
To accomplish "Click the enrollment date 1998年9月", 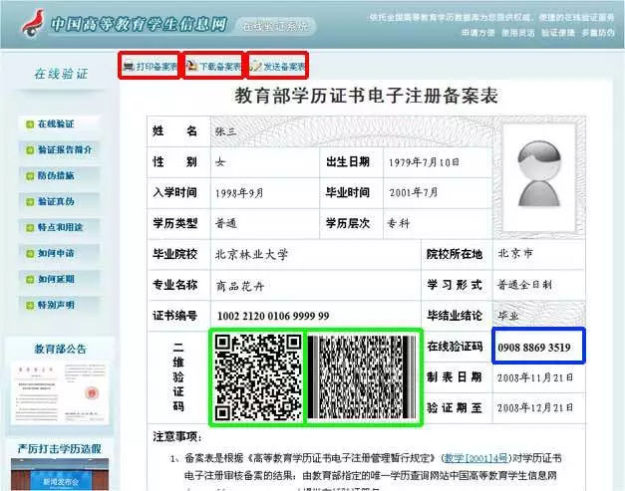I will coord(239,193).
